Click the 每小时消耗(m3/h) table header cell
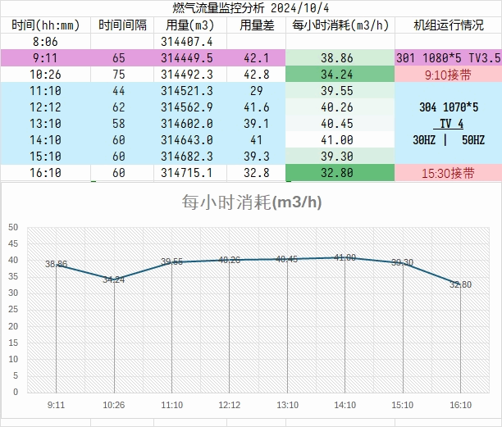This screenshot has width=502, height=427. coord(340,25)
